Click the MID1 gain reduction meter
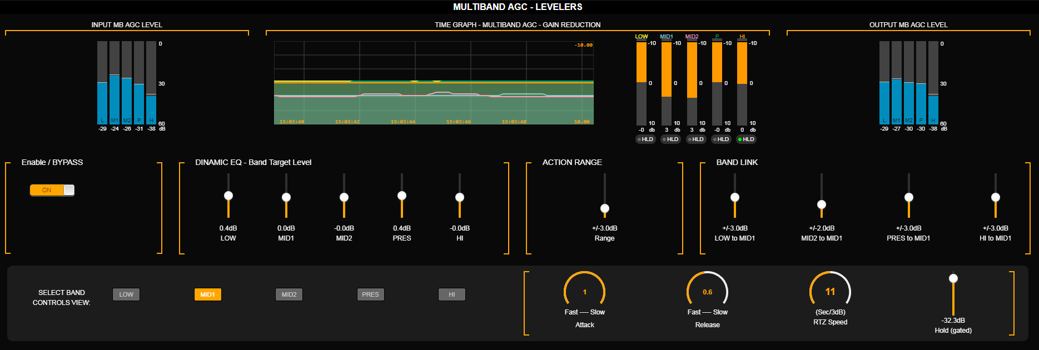This screenshot has width=1039, height=350. point(667,83)
